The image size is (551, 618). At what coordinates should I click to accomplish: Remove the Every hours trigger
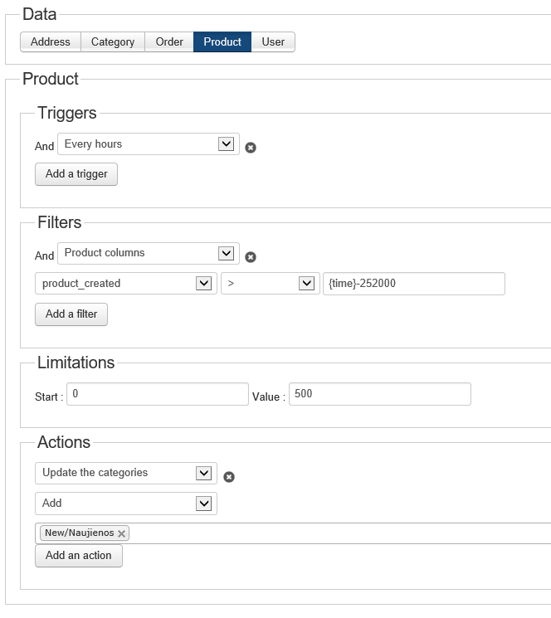[x=251, y=148]
